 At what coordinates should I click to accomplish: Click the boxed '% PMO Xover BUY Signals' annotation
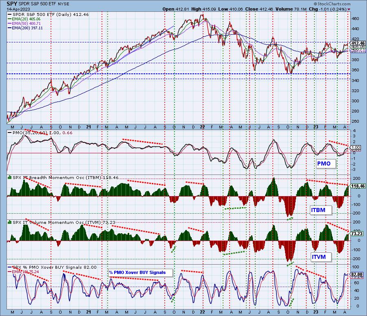140,272
